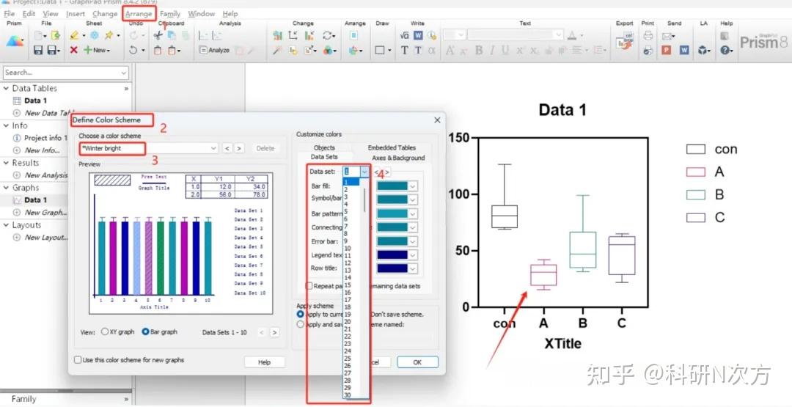This screenshot has height=407, width=792.
Task: Click the green plus New sheet button
Action: coord(95,50)
